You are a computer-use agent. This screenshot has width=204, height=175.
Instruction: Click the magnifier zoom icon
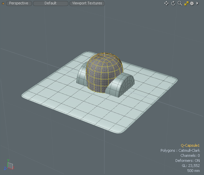pyautogui.click(x=180, y=3)
